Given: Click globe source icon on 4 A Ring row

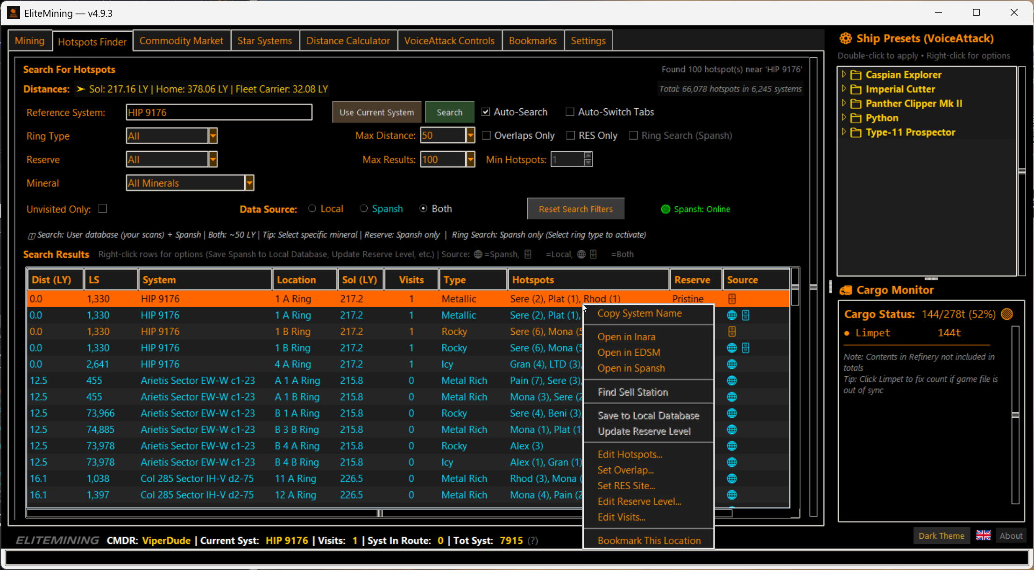Looking at the screenshot, I should pos(732,364).
